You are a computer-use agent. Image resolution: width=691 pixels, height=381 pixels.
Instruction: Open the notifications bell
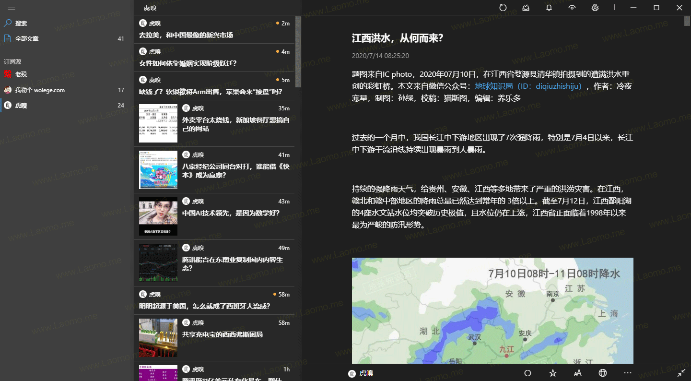(549, 8)
